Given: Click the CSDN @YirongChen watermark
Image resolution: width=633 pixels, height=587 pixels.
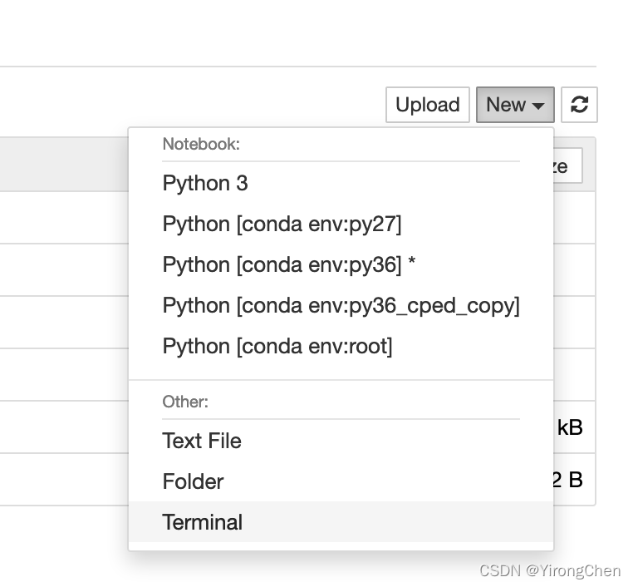Looking at the screenshot, I should pyautogui.click(x=550, y=570).
